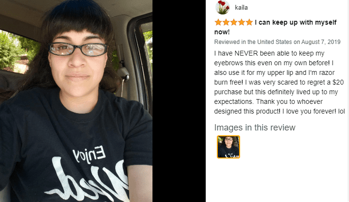Open the review title 'I can keep up with myself now!'
Viewport: 349px width, 202px height.
point(275,27)
